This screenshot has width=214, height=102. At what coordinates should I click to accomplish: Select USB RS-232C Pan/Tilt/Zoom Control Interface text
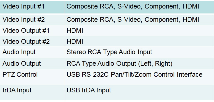tap(134, 75)
